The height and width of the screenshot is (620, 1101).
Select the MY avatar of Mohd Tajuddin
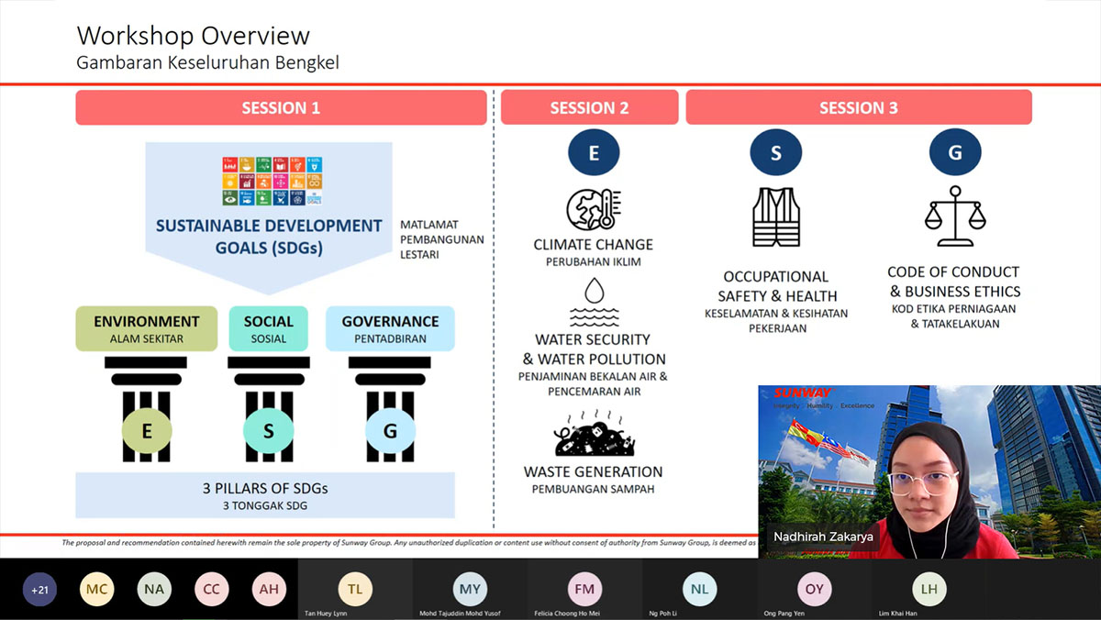click(x=470, y=588)
